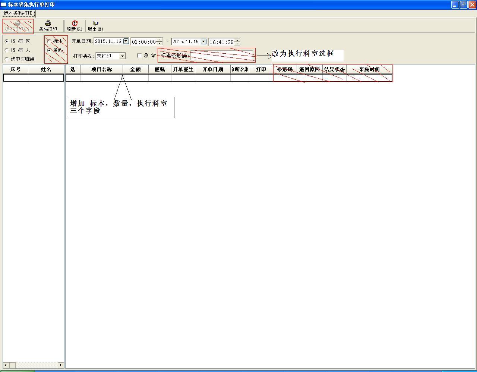This screenshot has height=372, width=477.
Task: Click the window icon in the title bar
Action: 3,4
